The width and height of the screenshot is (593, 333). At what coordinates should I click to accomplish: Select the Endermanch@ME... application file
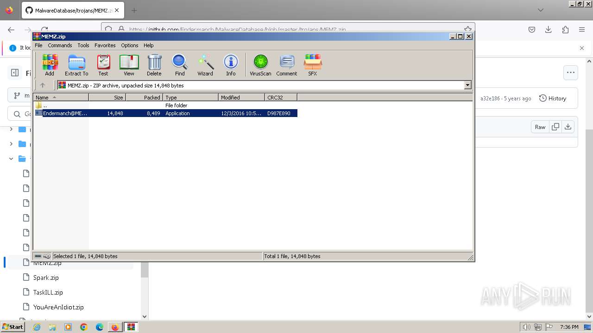[165, 113]
